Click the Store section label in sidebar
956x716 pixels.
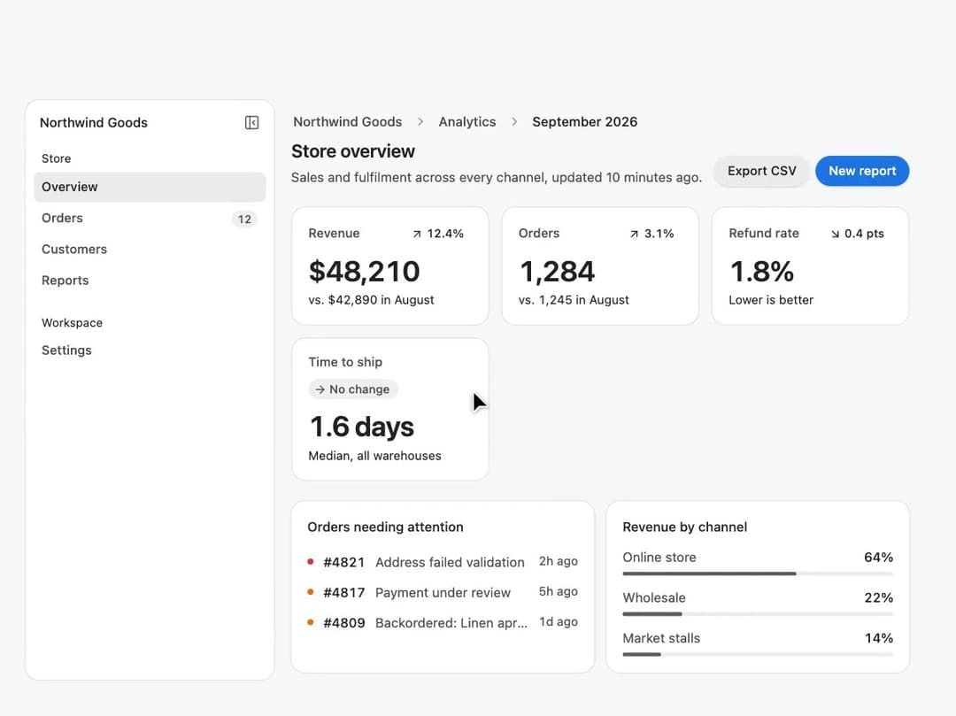[56, 158]
